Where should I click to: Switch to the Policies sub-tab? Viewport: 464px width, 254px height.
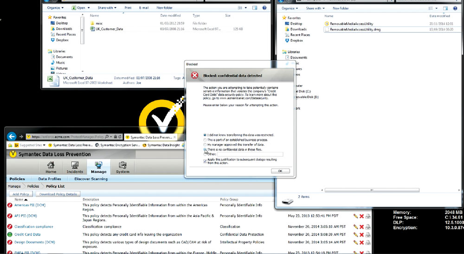(17, 179)
